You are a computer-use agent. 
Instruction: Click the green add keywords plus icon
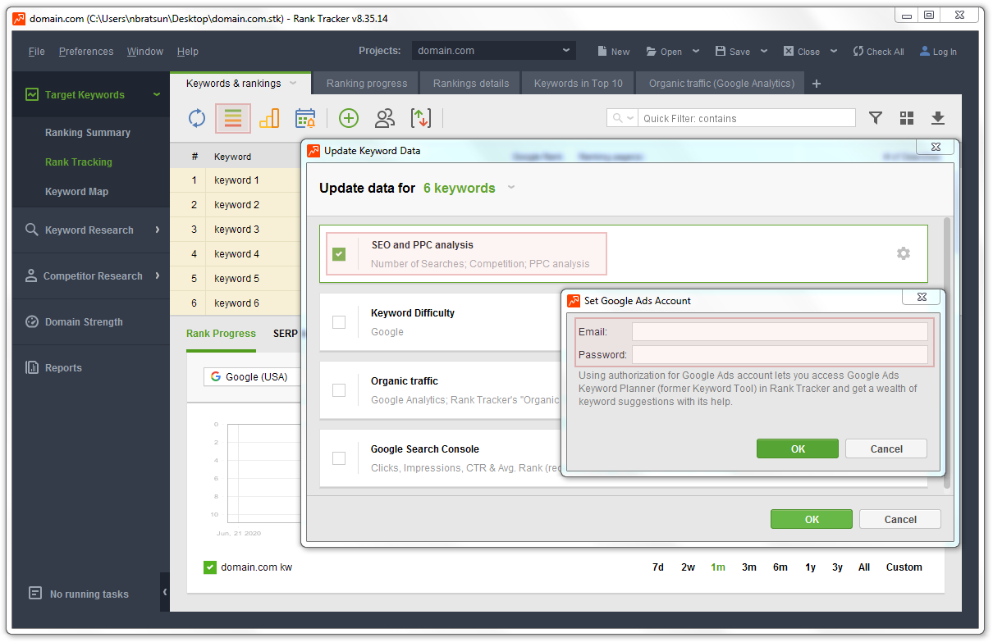tap(349, 118)
